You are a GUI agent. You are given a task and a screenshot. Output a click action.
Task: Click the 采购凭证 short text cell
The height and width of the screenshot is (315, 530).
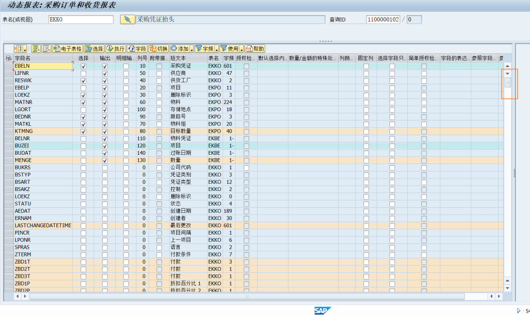point(188,66)
